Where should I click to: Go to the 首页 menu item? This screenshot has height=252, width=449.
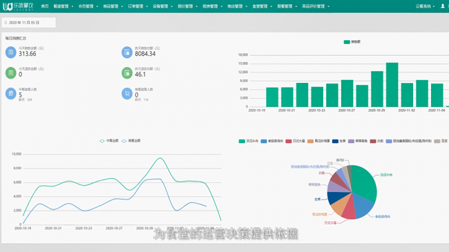pos(45,6)
